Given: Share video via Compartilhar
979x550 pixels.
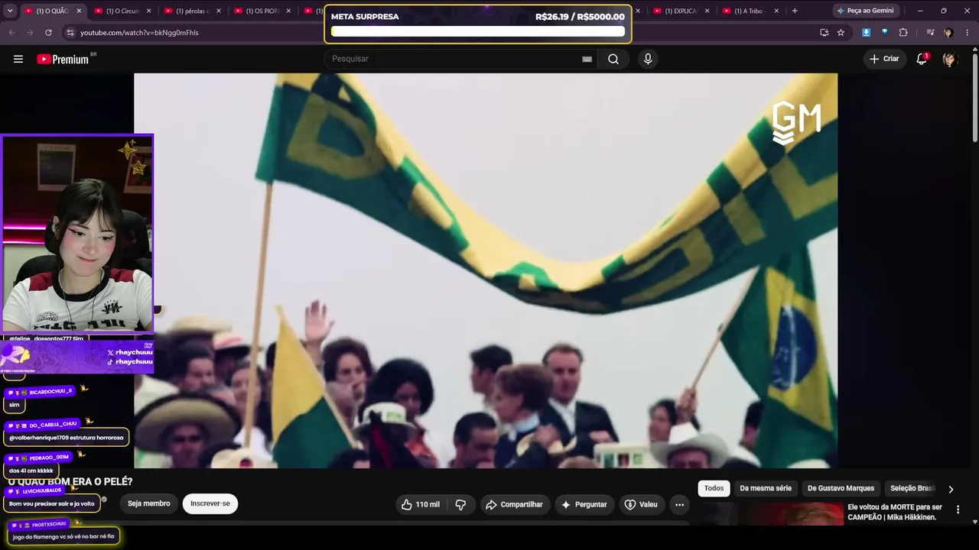Looking at the screenshot, I should 514,504.
